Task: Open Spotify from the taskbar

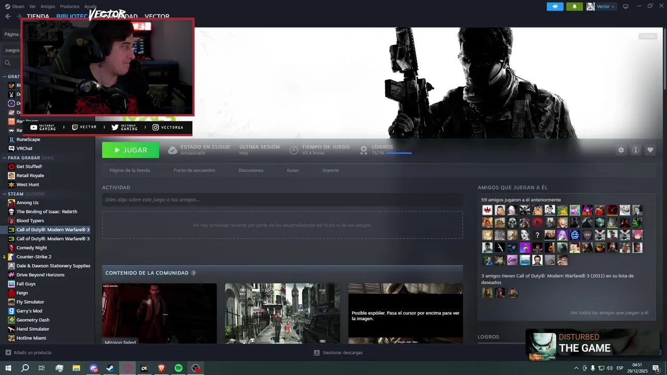Action: (x=178, y=368)
